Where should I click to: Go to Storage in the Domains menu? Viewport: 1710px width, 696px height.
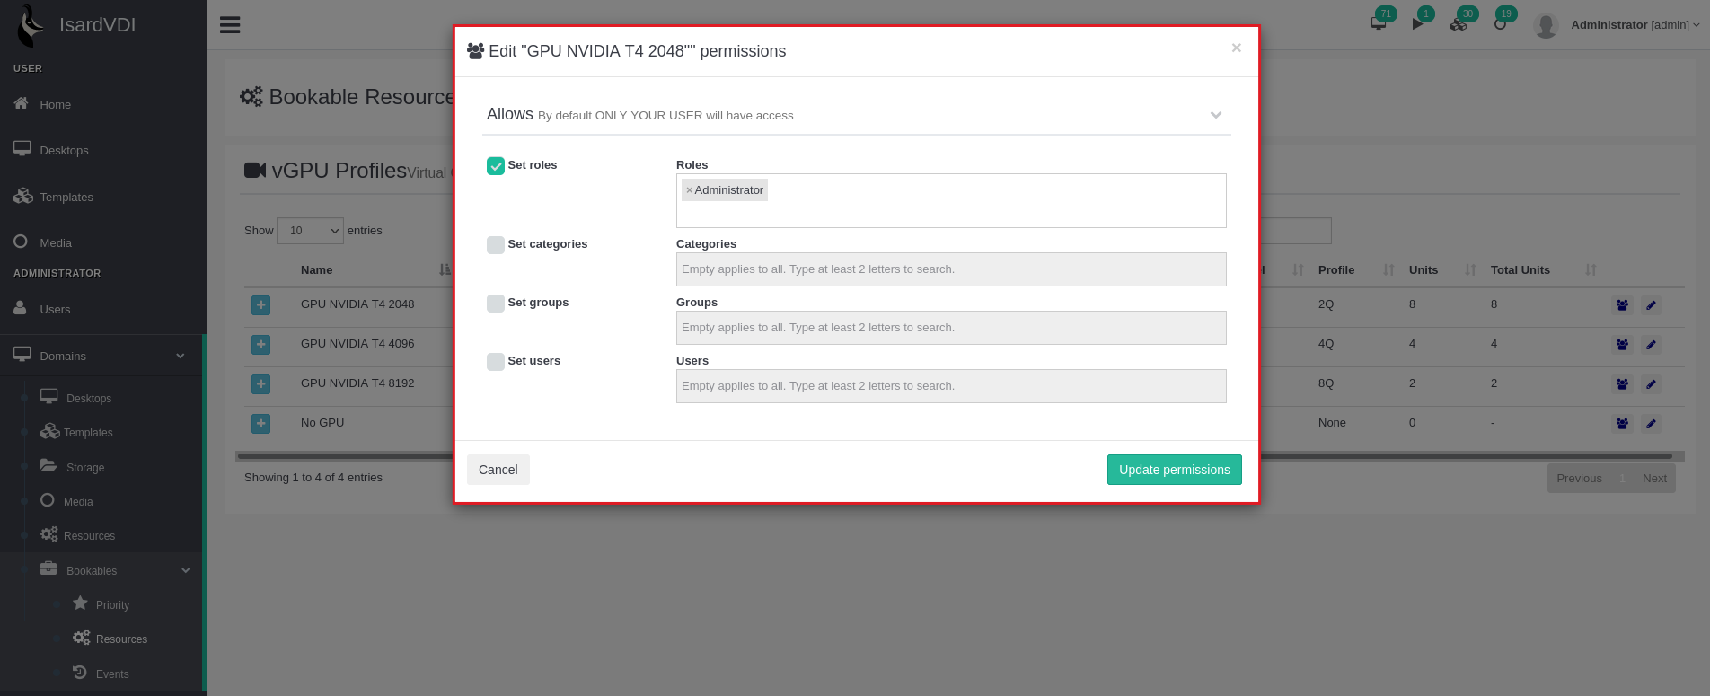(84, 468)
